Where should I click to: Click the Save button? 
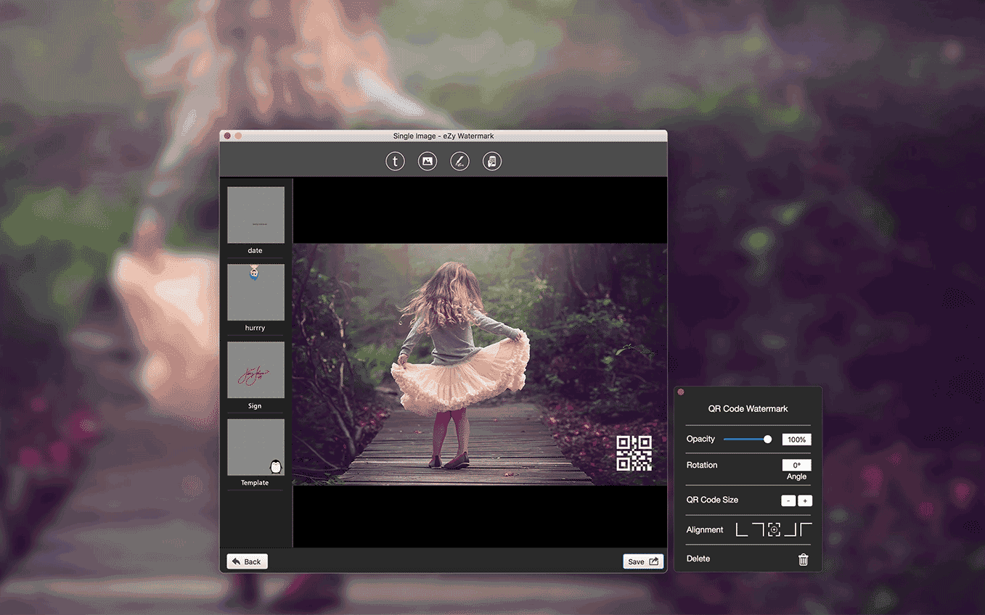(x=643, y=561)
